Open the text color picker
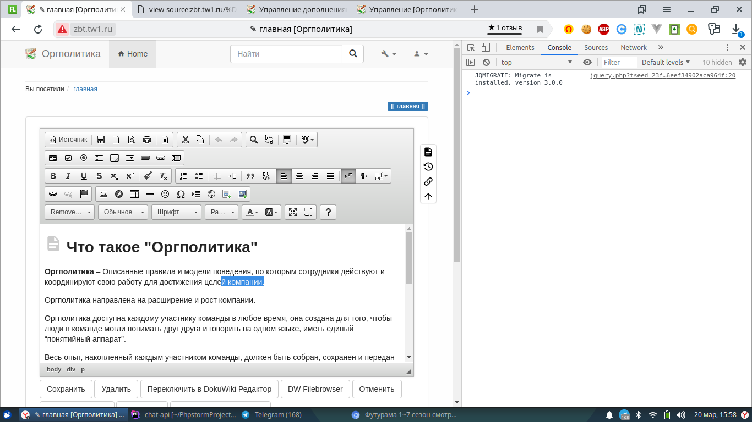The image size is (752, 422). point(252,212)
